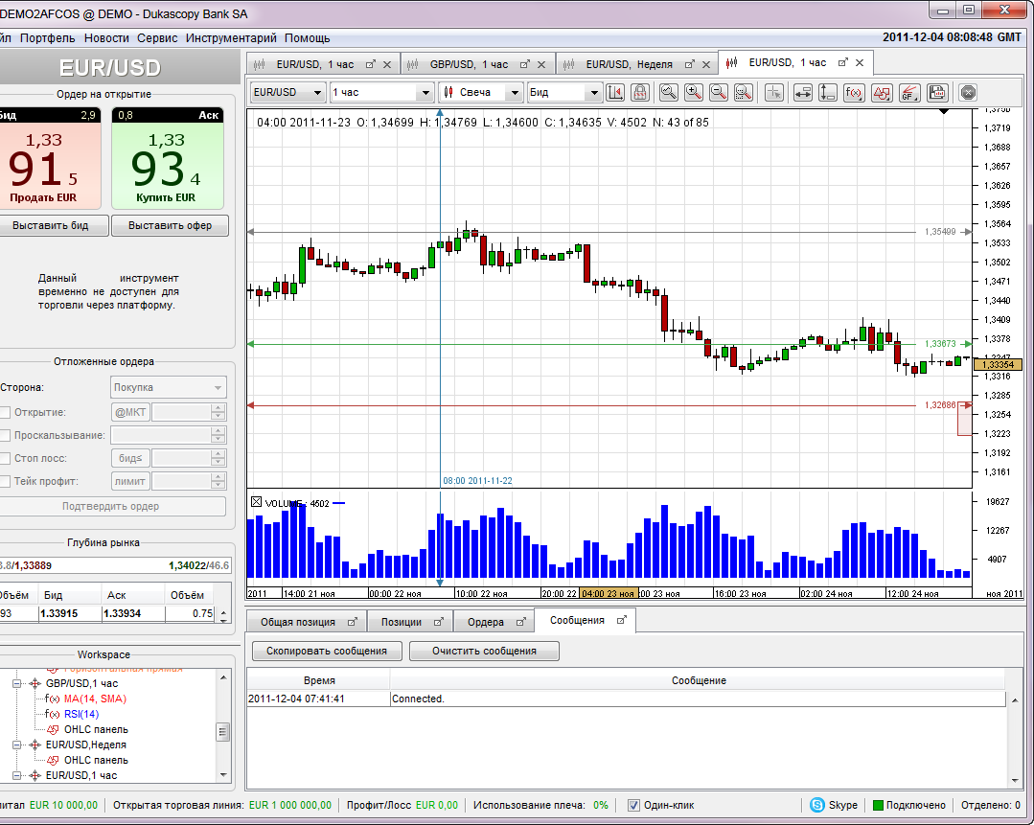The image size is (1034, 825).
Task: Select the green 1,33673 horizontal line handle
Action: coord(967,344)
